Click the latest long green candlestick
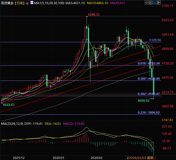This screenshot has height=160, width=176. click(154, 86)
